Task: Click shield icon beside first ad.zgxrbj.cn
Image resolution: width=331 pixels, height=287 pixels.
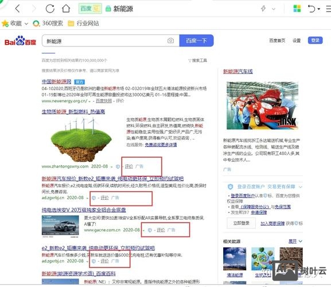Action: pyautogui.click(x=94, y=198)
